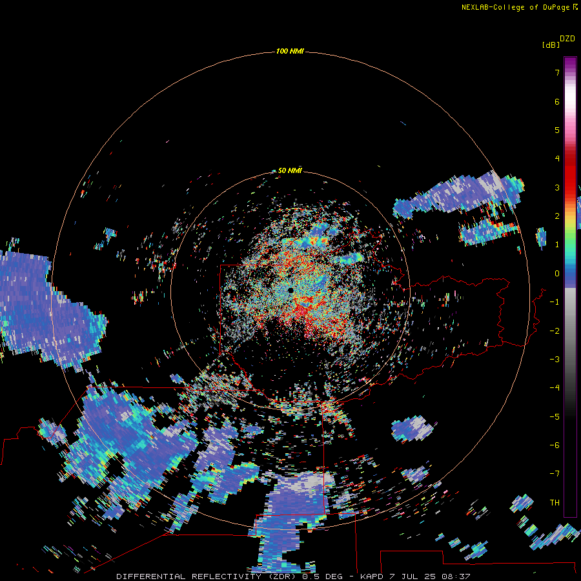Image resolution: width=581 pixels, height=581 pixels.
Task: Click the 2 tick label on color scale
Action: [557, 216]
